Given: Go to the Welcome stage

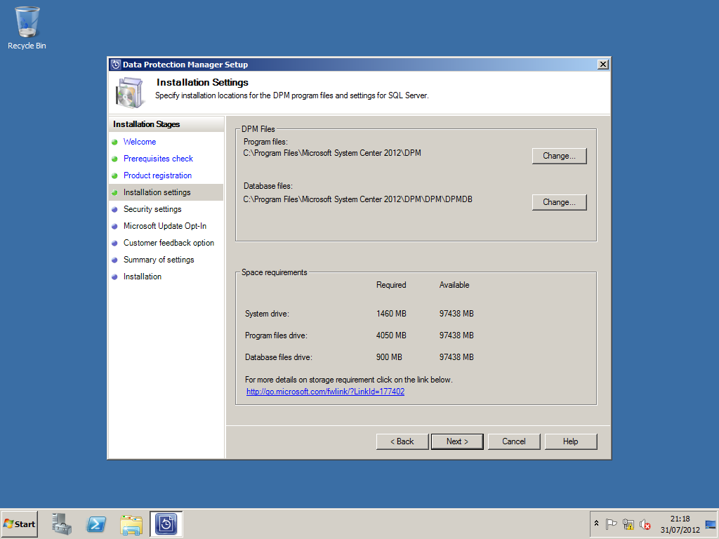Looking at the screenshot, I should point(140,142).
